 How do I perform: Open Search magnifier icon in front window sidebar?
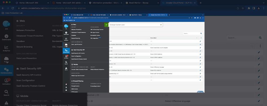pyautogui.click(x=66, y=63)
